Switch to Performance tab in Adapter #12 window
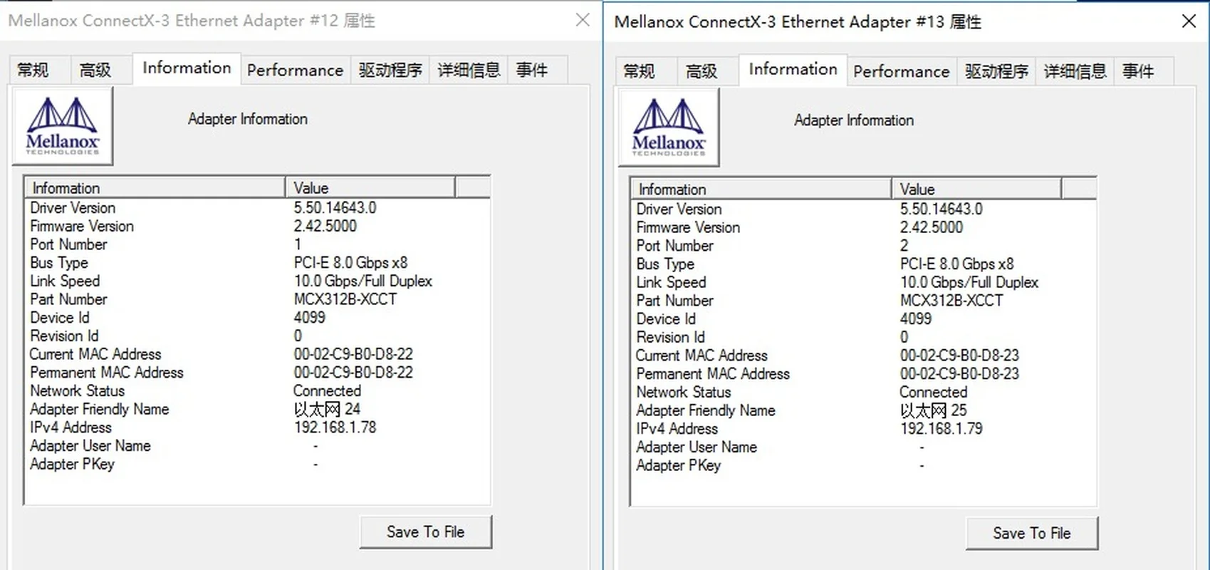 pos(295,70)
